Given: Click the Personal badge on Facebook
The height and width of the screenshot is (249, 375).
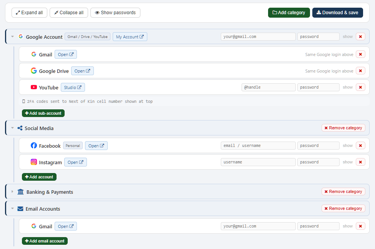Looking at the screenshot, I should [73, 145].
